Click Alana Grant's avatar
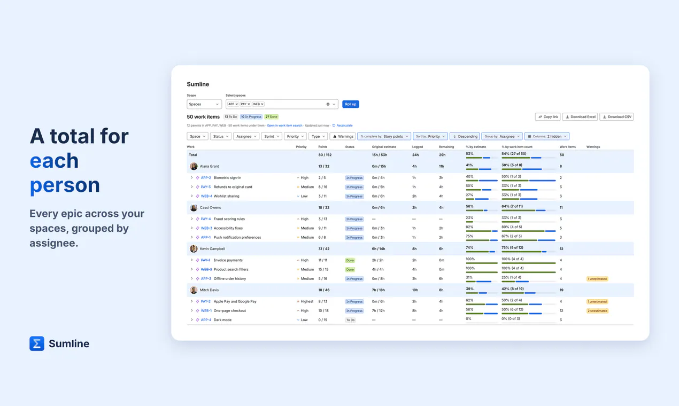The width and height of the screenshot is (679, 406). click(194, 166)
